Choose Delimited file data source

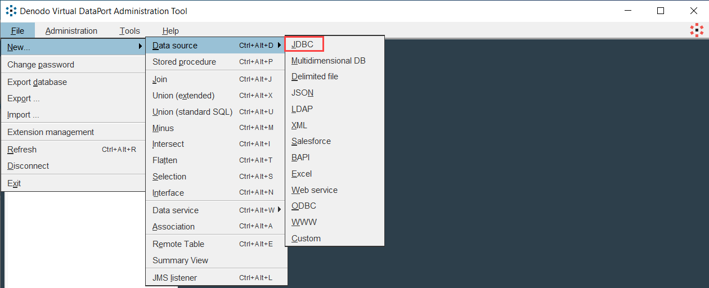[335, 76]
